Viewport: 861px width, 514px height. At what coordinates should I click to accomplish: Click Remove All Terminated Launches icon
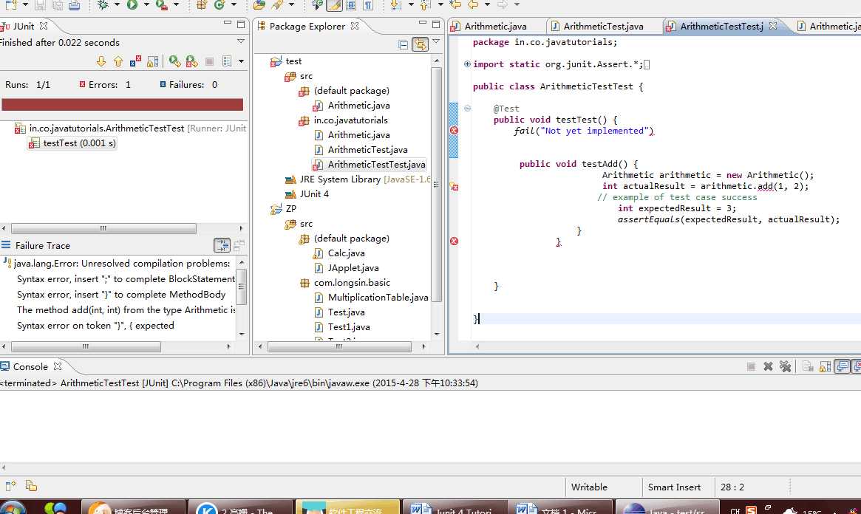pos(785,366)
